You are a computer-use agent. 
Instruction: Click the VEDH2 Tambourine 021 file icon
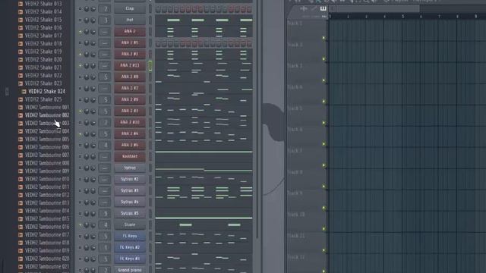[x=21, y=266]
